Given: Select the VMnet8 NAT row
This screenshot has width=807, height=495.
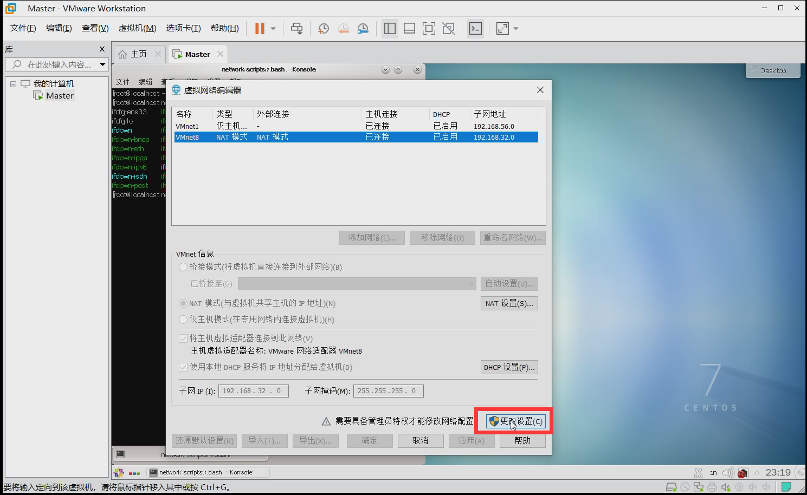Looking at the screenshot, I should [356, 137].
